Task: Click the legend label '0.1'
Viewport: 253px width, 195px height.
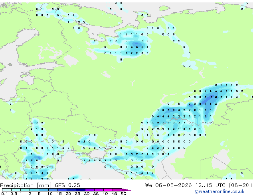Action: pyautogui.click(x=4, y=193)
